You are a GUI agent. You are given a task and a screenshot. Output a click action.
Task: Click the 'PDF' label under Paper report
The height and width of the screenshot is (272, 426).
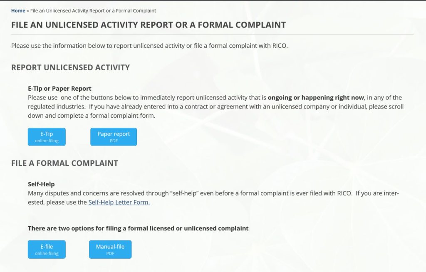click(x=114, y=141)
